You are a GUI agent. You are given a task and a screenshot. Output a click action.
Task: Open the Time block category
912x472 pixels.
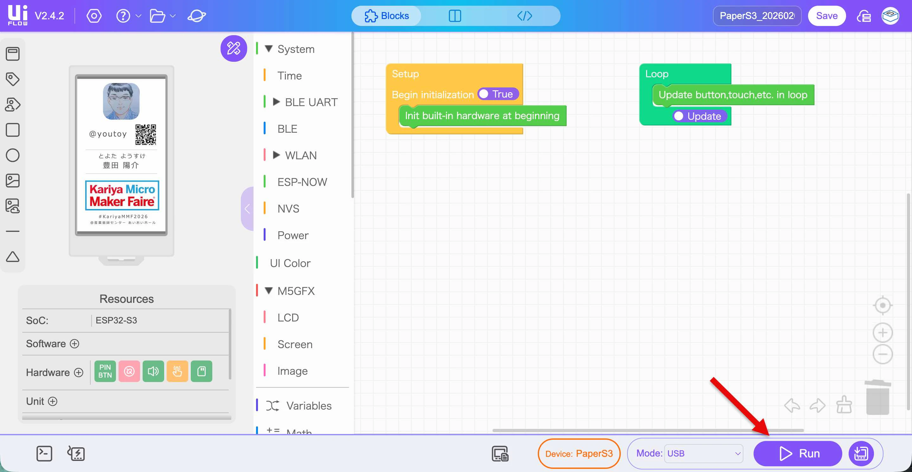point(289,76)
